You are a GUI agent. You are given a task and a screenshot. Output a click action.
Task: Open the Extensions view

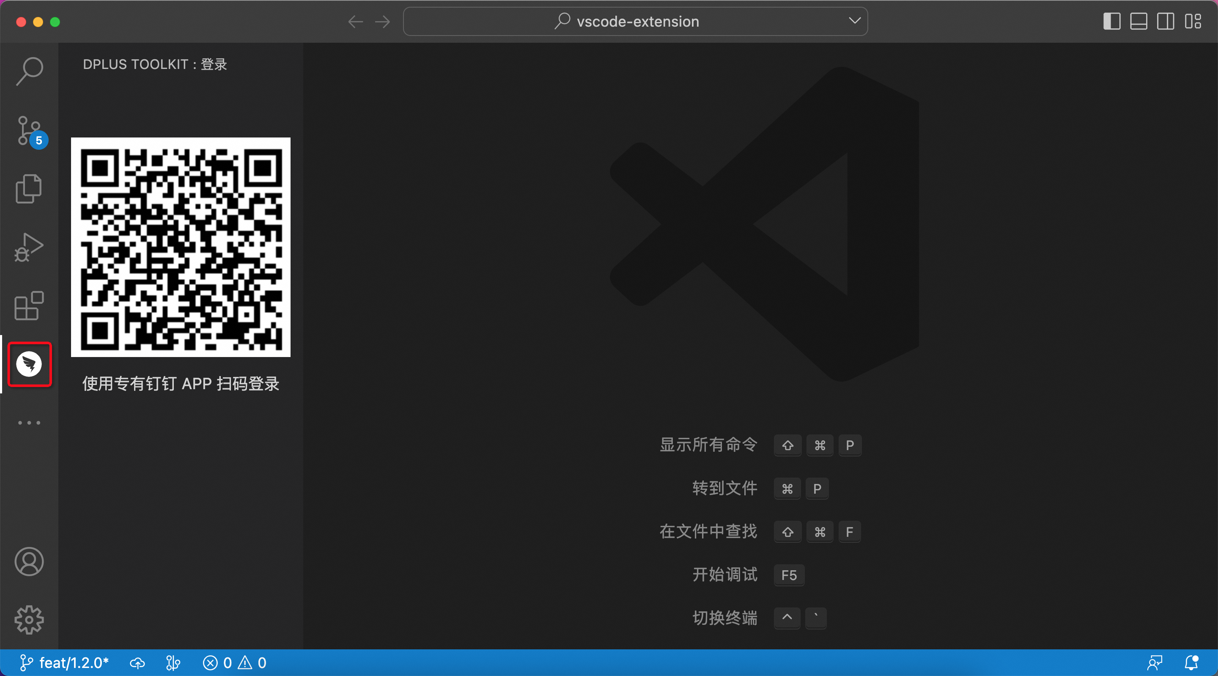click(x=29, y=305)
